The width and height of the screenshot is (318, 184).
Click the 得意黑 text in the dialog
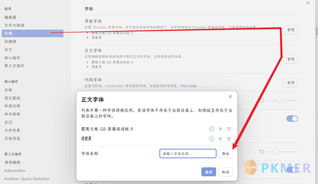(x=86, y=139)
